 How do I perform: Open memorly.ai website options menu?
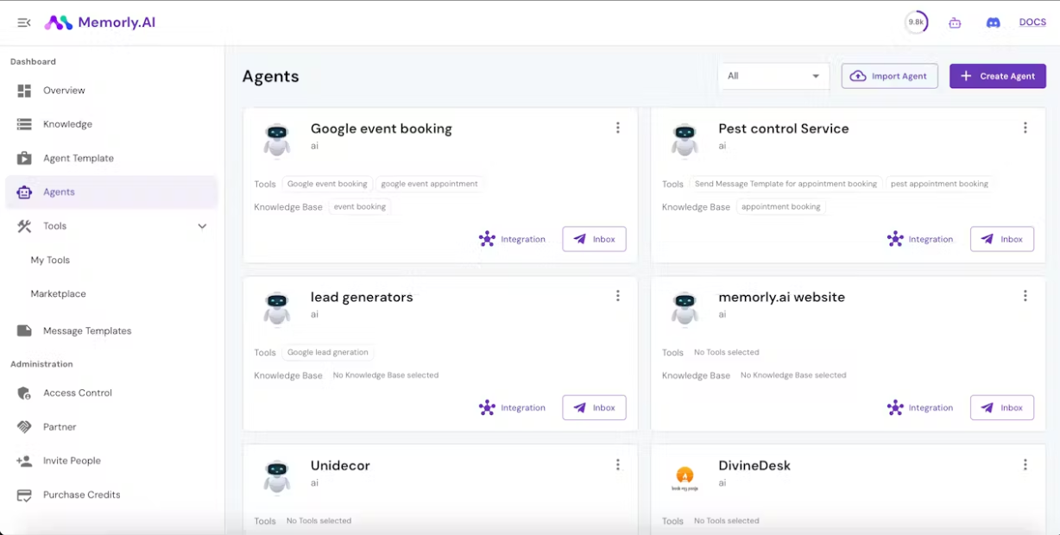[x=1025, y=296]
